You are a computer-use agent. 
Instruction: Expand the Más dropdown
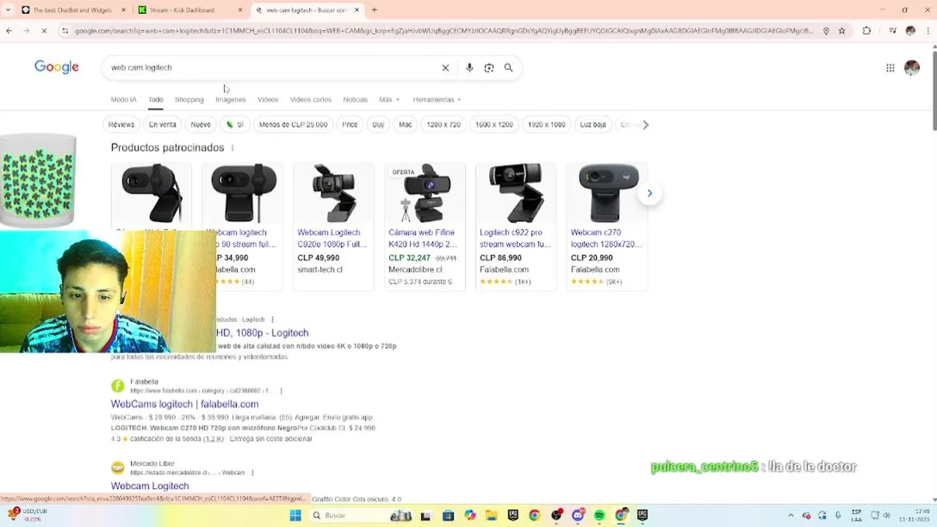(x=389, y=100)
